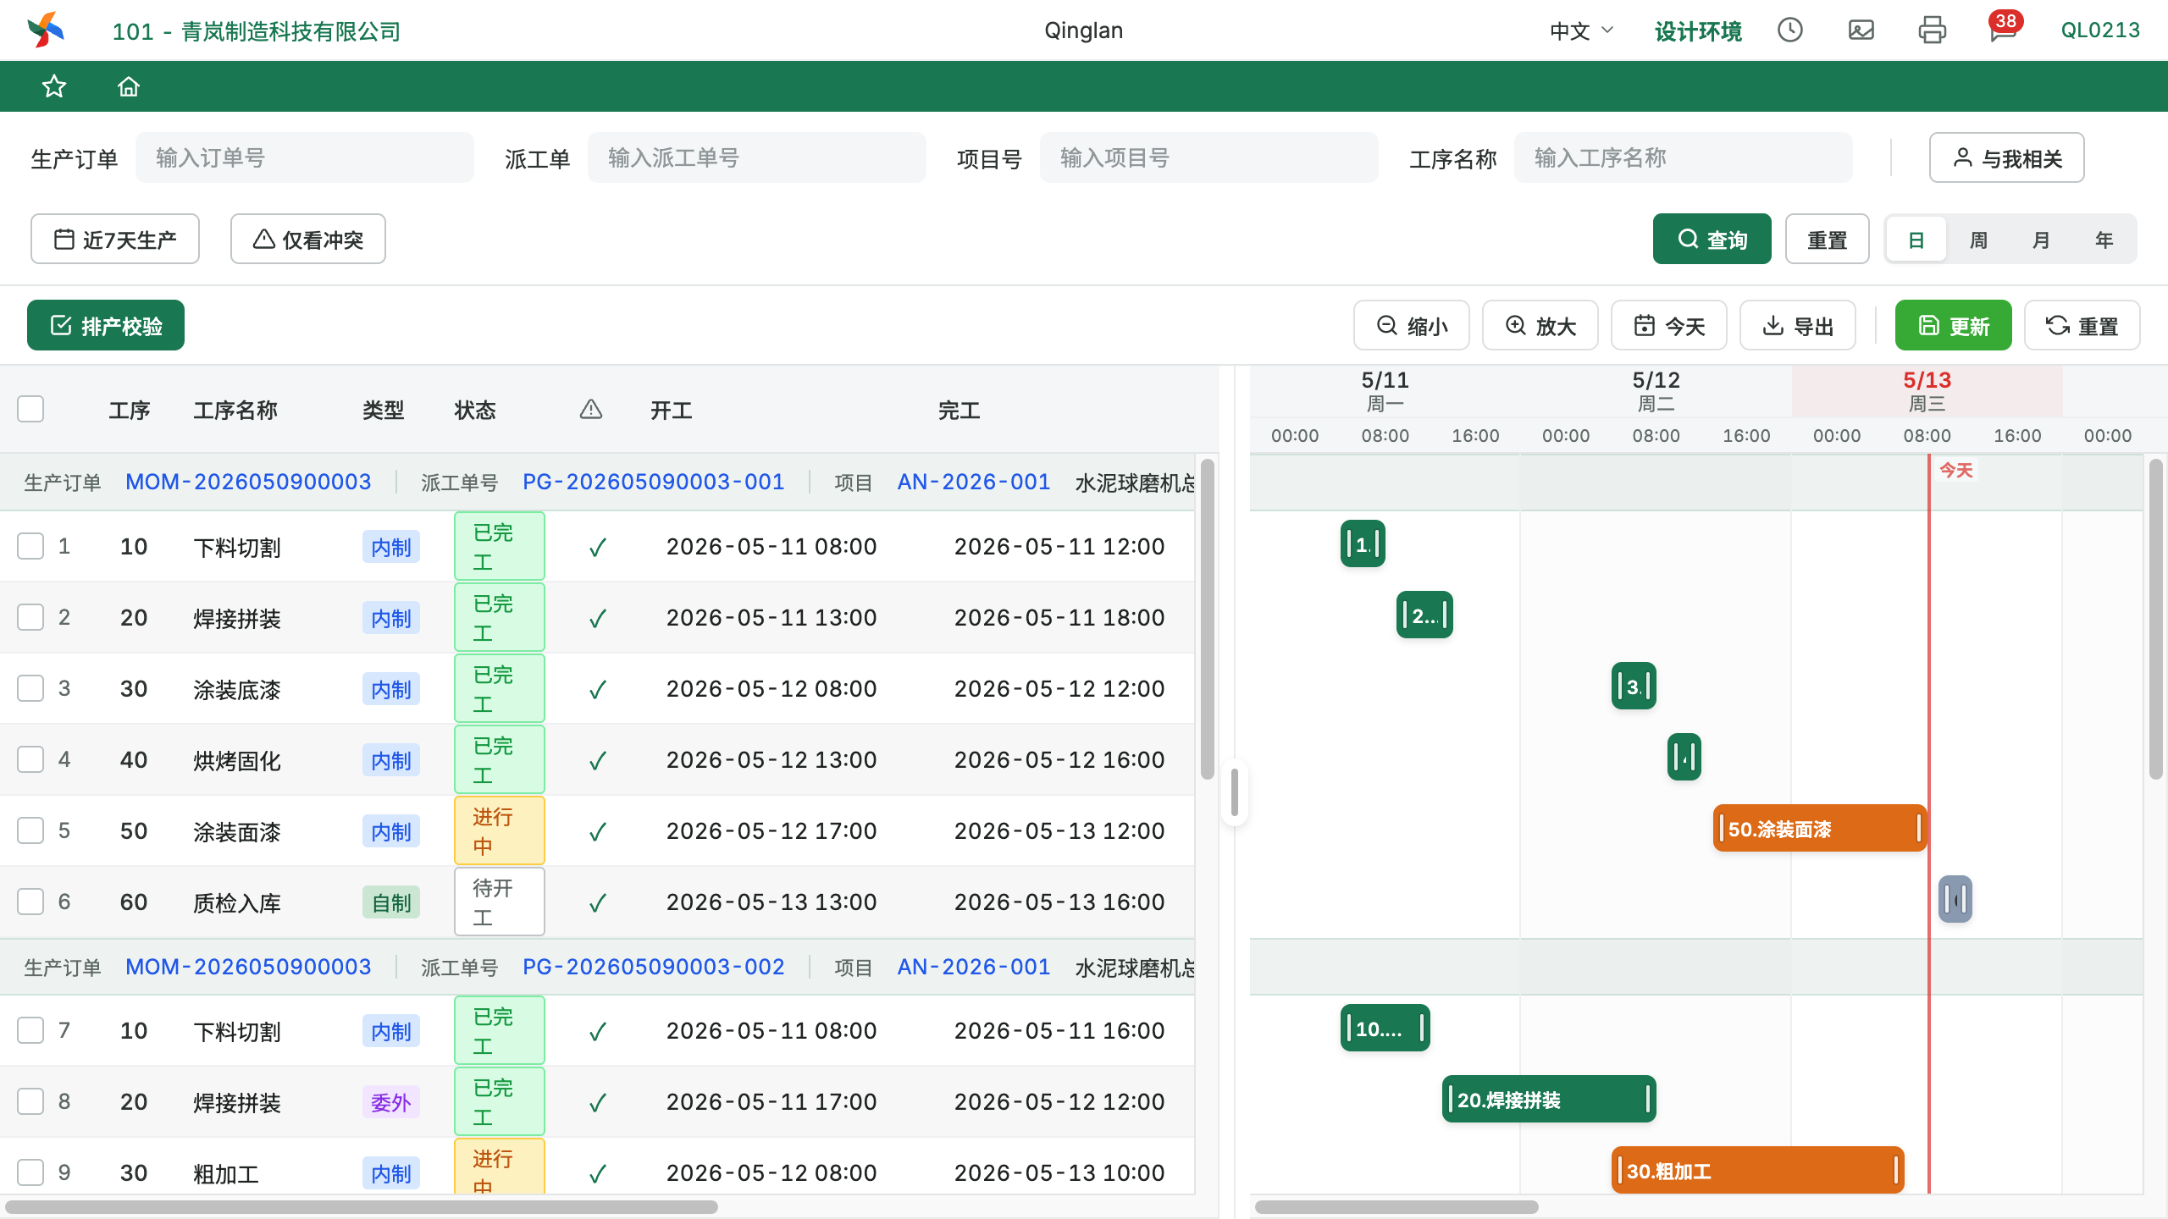Zoom out timeline with 缩小 button
This screenshot has width=2168, height=1219.
coord(1412,325)
